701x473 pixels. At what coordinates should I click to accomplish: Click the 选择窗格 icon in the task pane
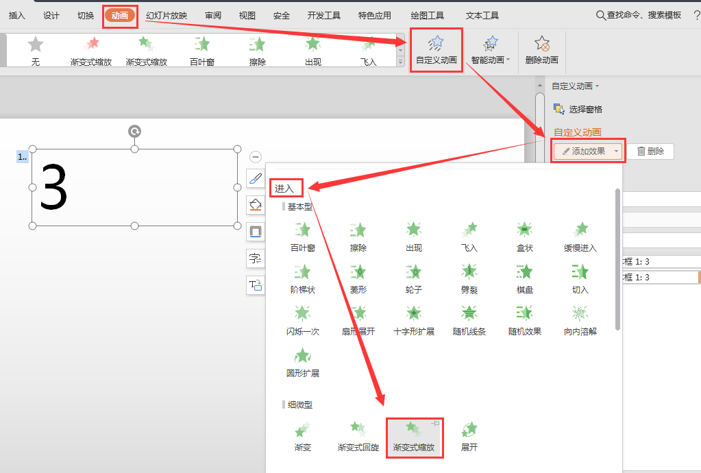558,108
